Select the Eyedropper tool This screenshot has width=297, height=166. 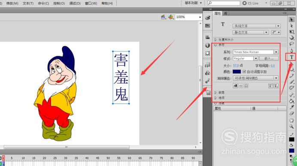click(292, 107)
